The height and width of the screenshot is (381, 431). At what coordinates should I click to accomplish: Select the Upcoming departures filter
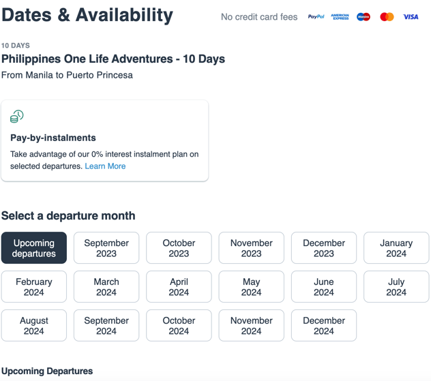point(34,248)
